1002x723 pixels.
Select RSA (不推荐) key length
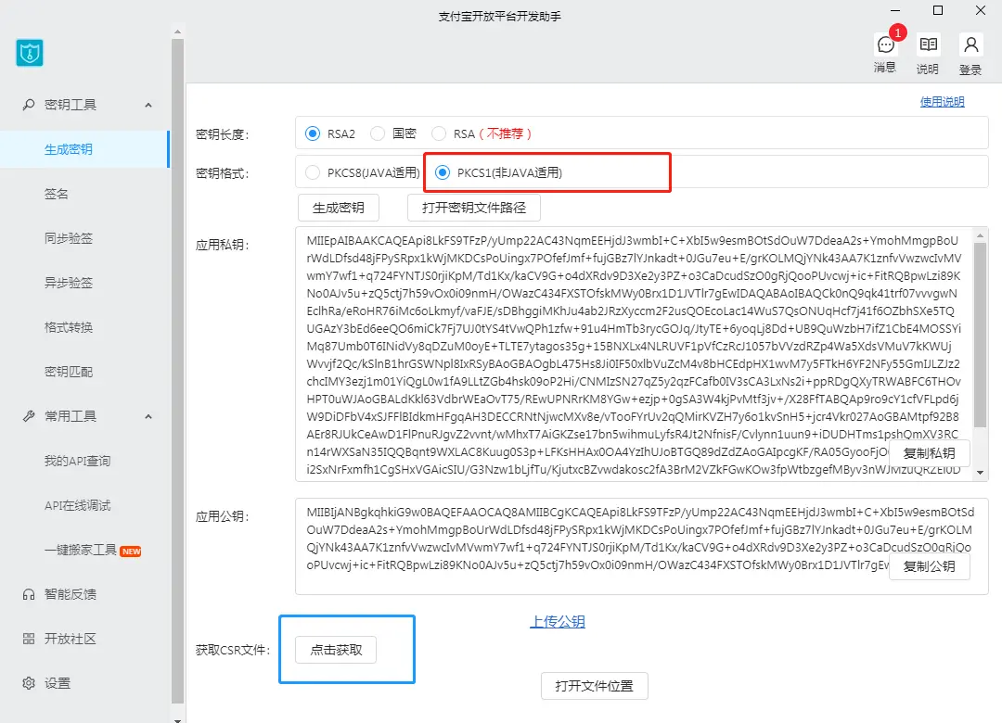[x=438, y=133]
